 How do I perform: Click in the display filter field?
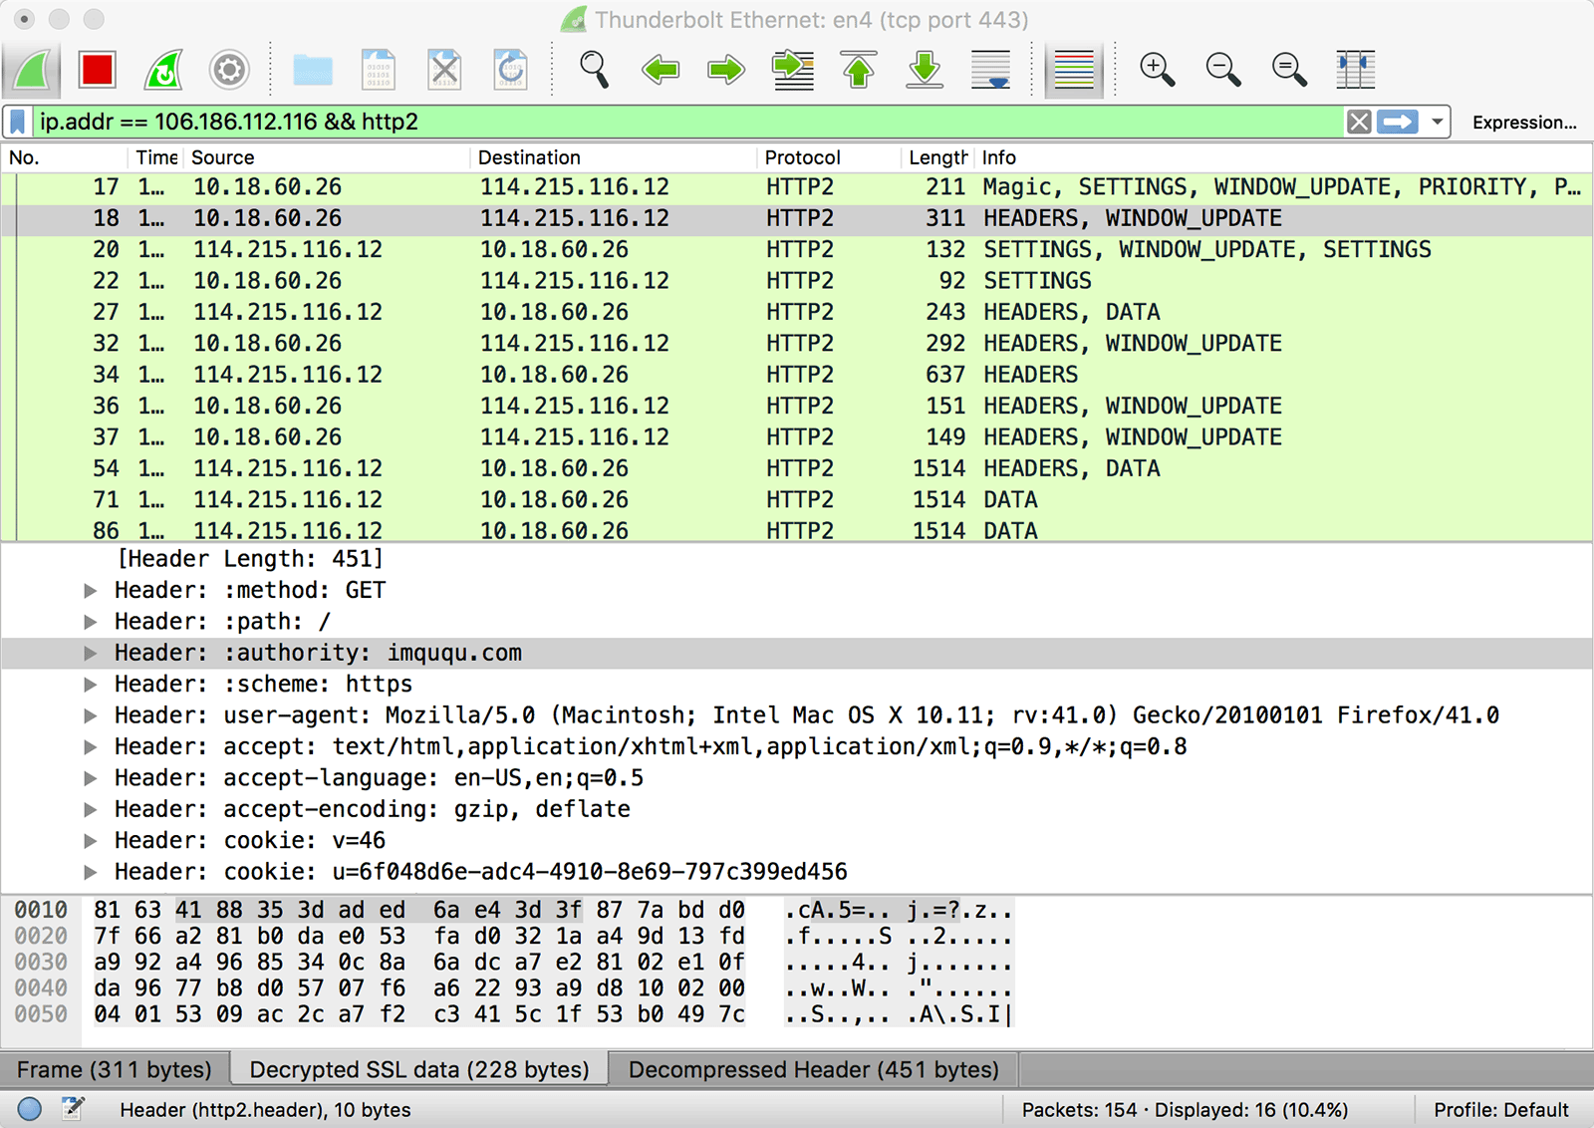[x=687, y=123]
